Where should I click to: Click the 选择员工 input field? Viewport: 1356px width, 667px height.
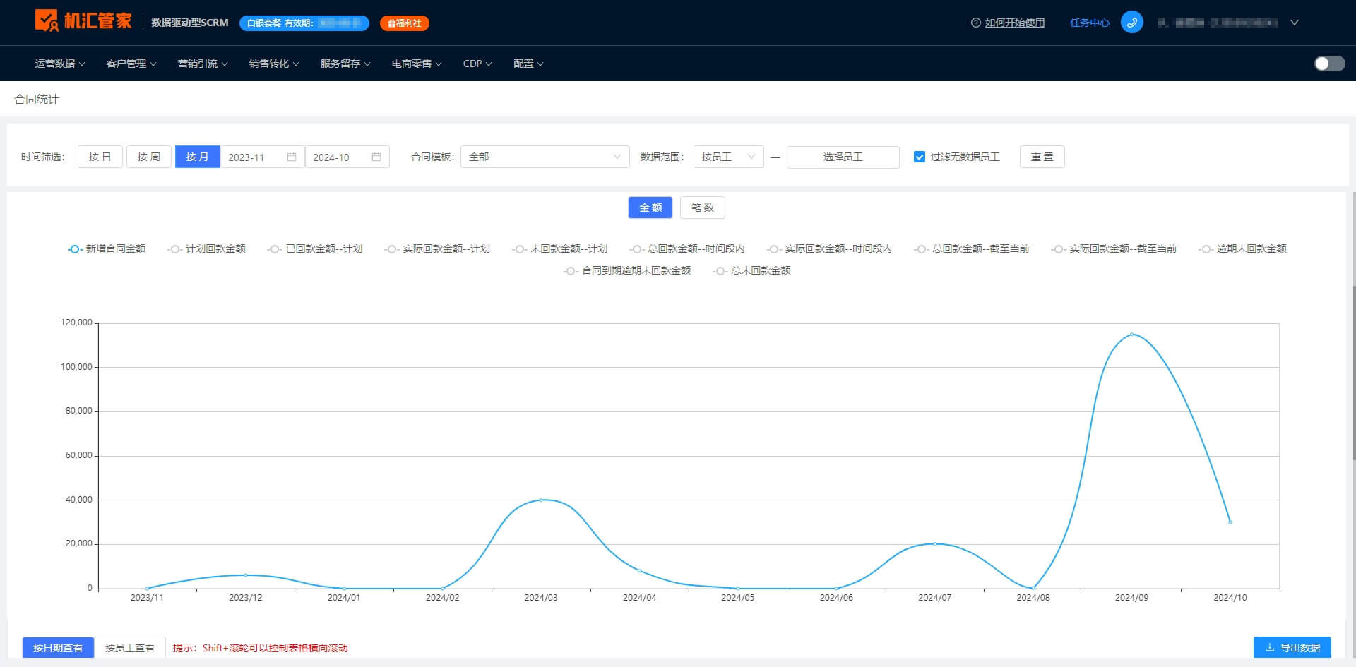click(x=843, y=157)
